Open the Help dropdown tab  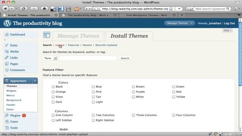[x=227, y=30]
